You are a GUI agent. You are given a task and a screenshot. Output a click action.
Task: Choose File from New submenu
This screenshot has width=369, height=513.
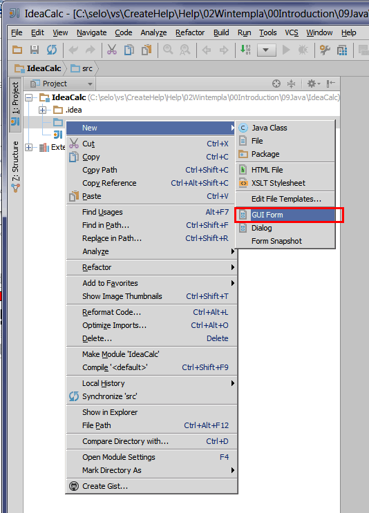pos(285,141)
